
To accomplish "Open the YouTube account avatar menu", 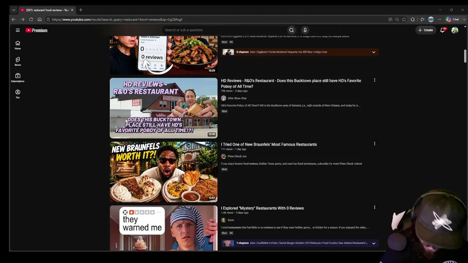I will (455, 30).
